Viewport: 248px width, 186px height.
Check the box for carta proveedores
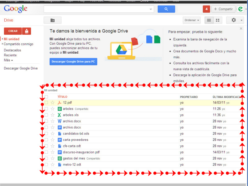tap(46, 140)
